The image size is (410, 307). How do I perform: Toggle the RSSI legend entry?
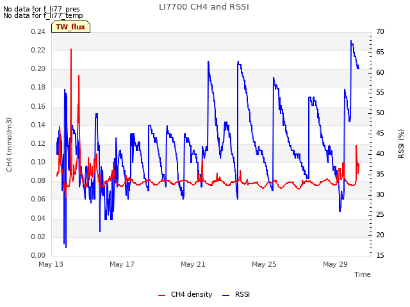pos(236,294)
